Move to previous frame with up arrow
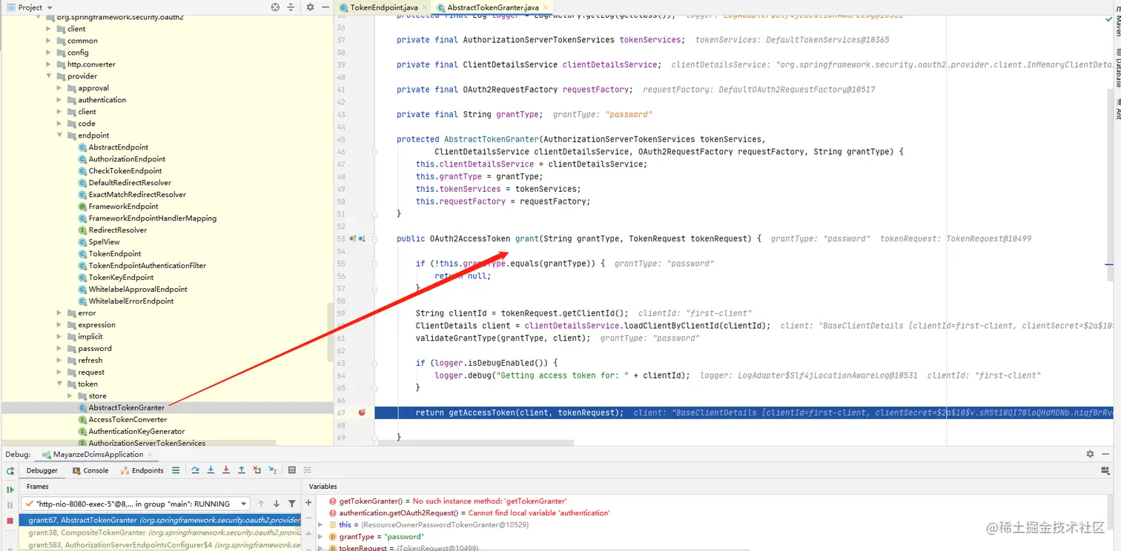 [261, 504]
